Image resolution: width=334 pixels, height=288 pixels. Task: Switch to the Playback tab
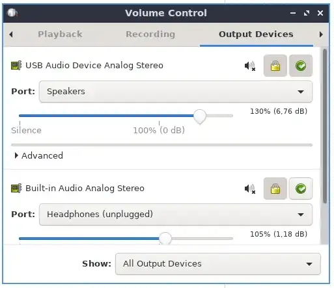60,34
